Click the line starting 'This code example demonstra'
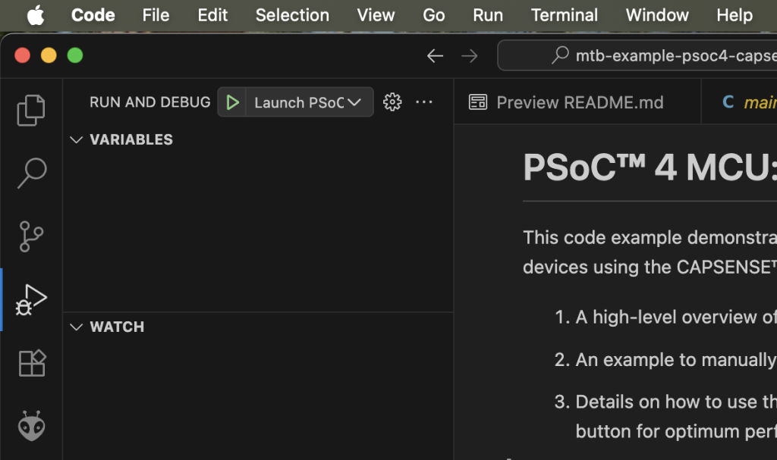 coord(650,238)
